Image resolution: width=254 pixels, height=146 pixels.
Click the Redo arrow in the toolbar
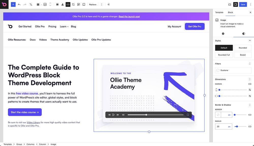click(x=25, y=5)
